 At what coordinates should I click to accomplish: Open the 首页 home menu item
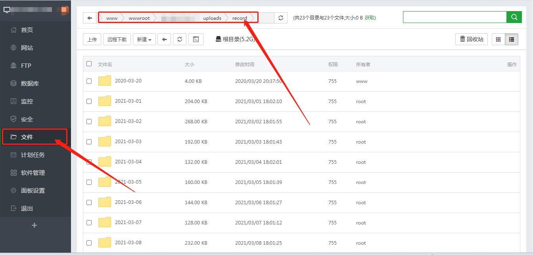click(x=35, y=30)
